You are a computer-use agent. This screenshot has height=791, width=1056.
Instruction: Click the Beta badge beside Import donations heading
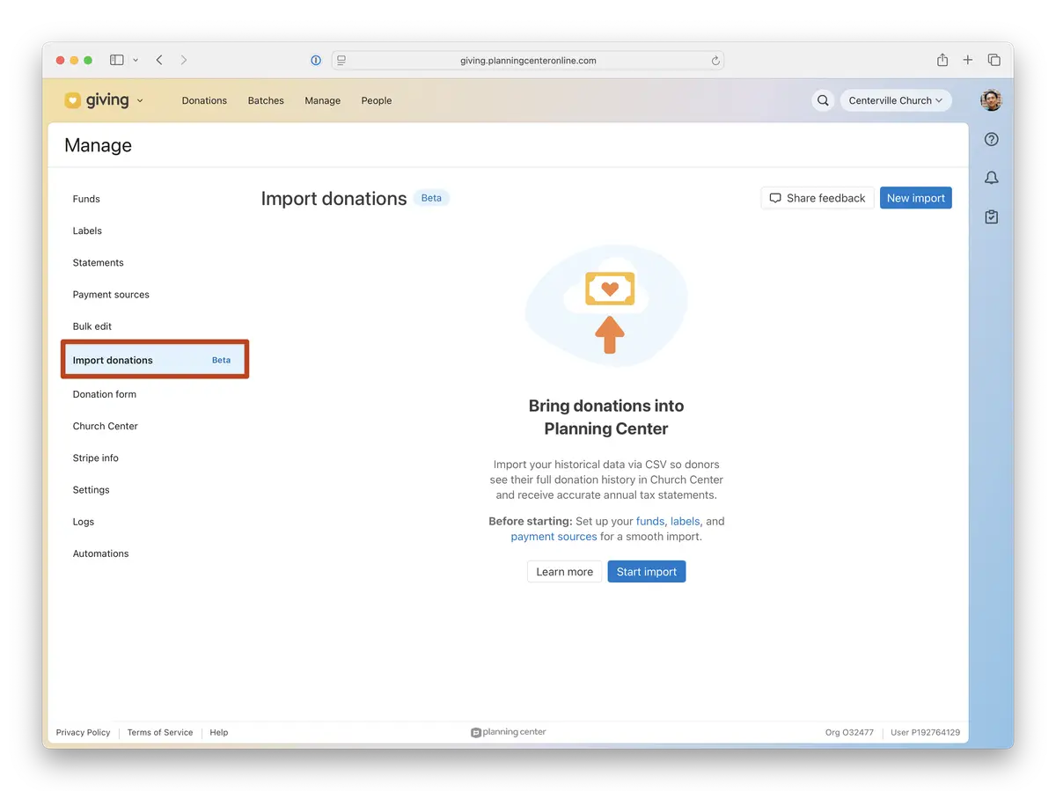point(431,198)
